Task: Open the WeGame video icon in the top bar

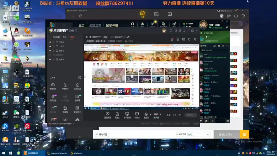Action: coord(170,14)
